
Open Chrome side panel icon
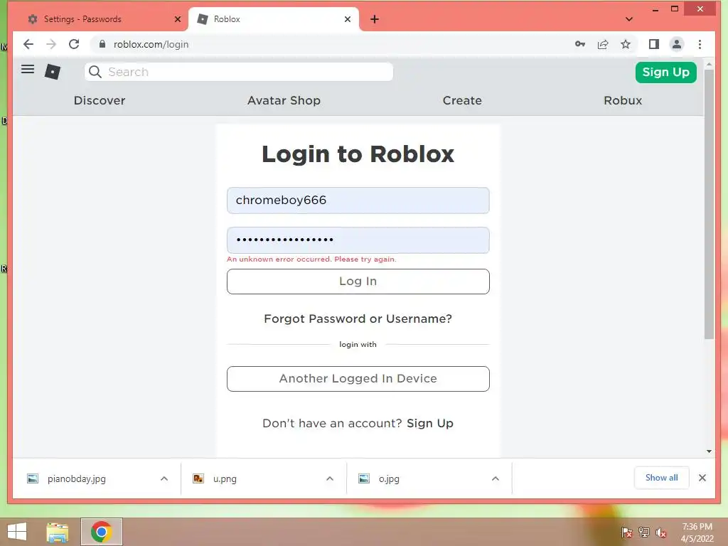[654, 44]
